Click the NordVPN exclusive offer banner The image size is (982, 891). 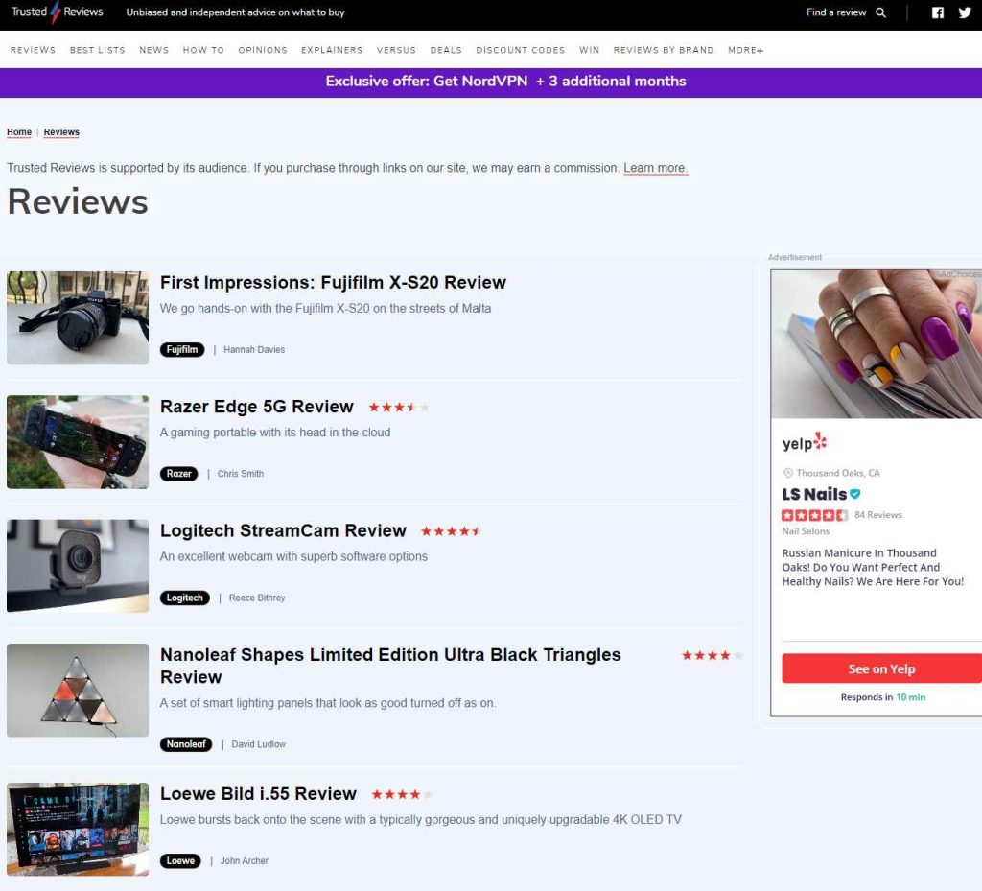pos(491,82)
